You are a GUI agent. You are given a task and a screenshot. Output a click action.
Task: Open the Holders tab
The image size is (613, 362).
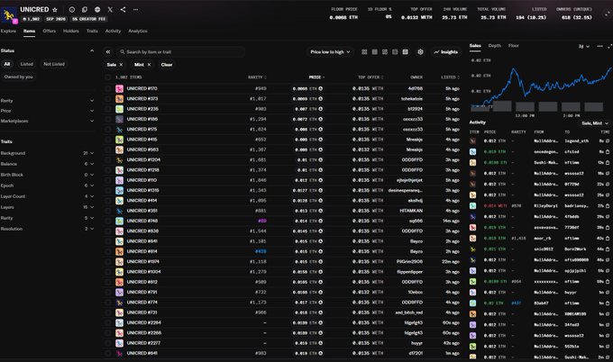(x=70, y=31)
